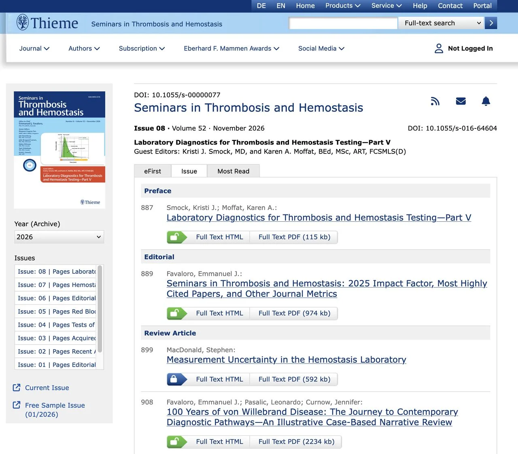Click external link icon beside Current Issue
The image size is (518, 454).
[x=17, y=388]
